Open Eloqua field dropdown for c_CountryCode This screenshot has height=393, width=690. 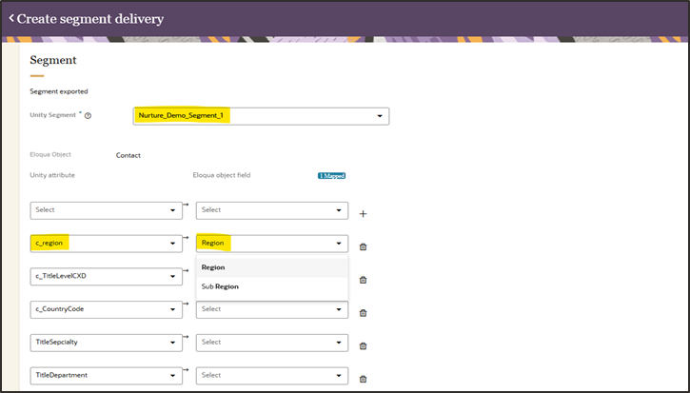click(271, 309)
